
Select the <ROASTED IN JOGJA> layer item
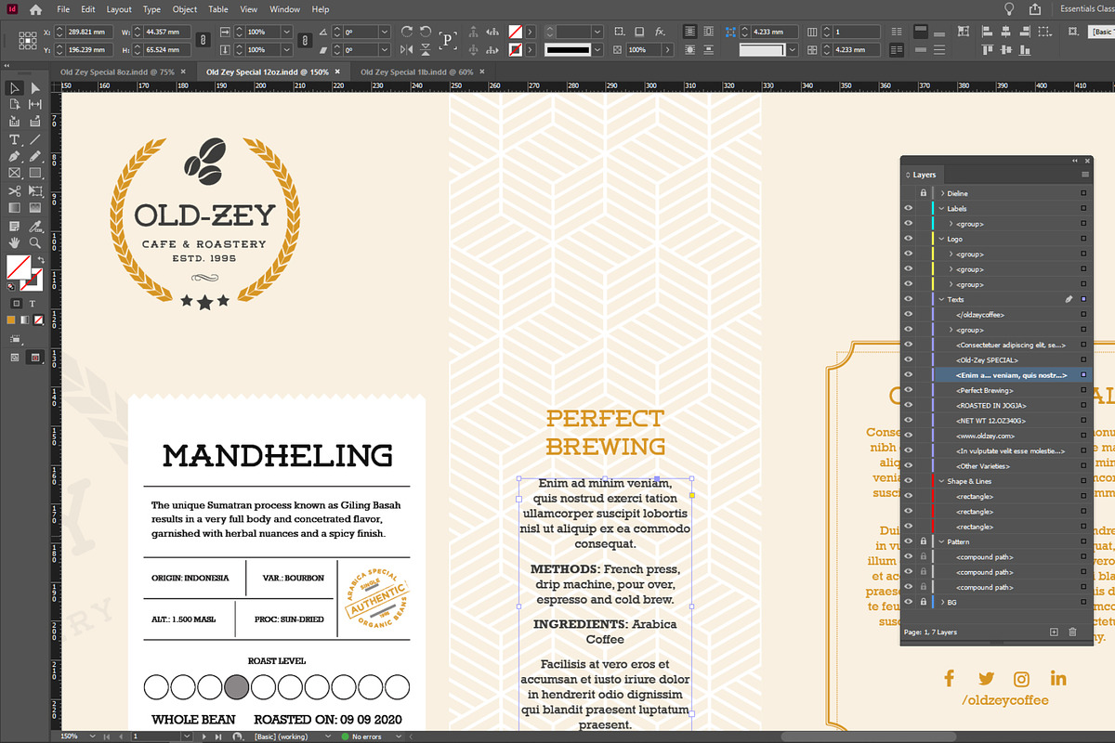[x=990, y=406]
